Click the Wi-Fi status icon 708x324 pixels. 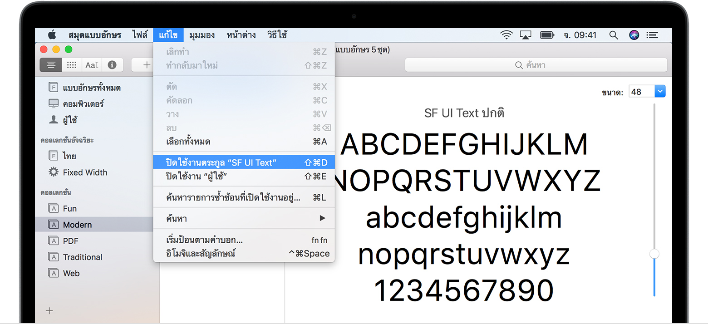(506, 35)
